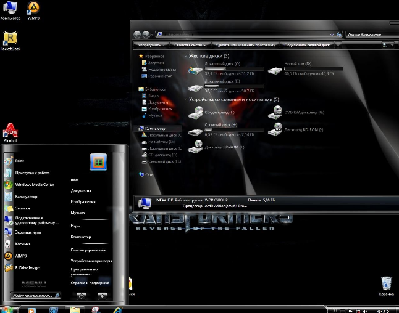This screenshot has width=399, height=313.
Task: Click Подключить сетевой диск
Action: tap(306, 45)
